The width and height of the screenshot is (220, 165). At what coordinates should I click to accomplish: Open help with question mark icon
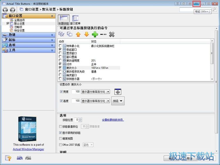click(8, 158)
